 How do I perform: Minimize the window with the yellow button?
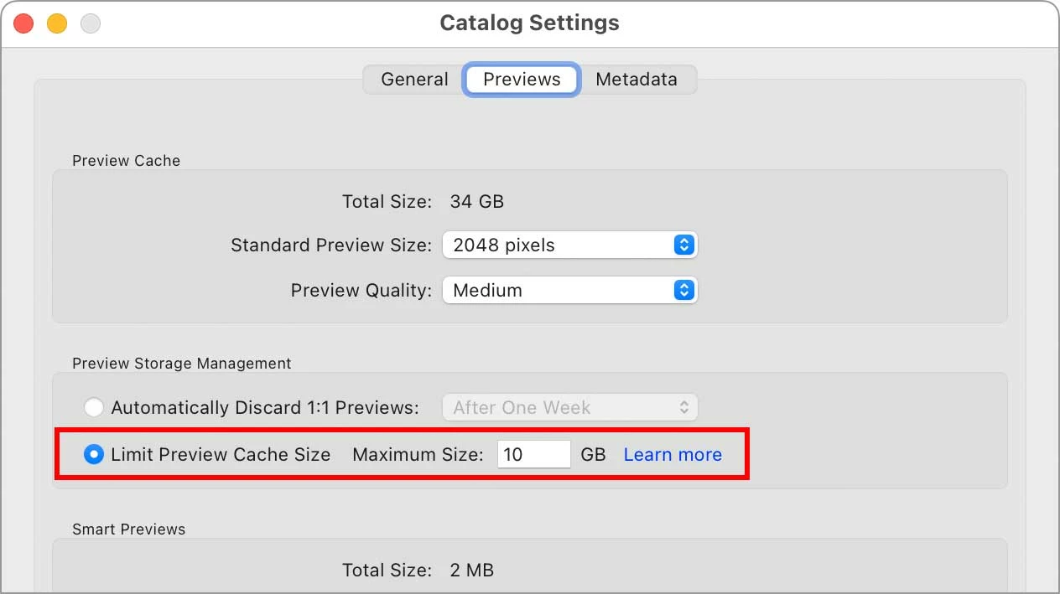[x=57, y=23]
